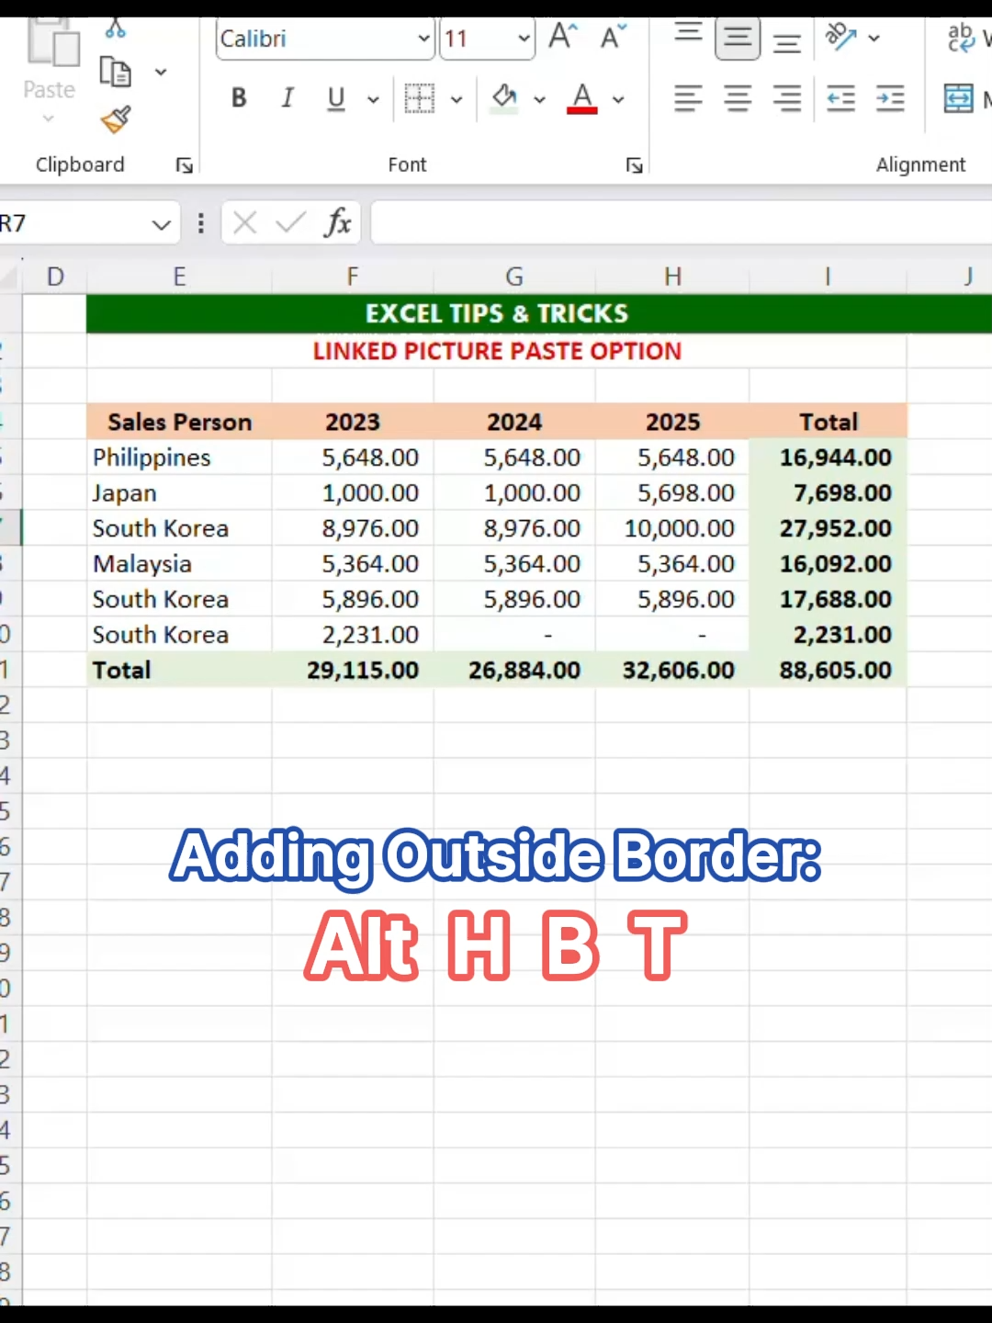
Task: Expand the border options dropdown
Action: pyautogui.click(x=457, y=98)
